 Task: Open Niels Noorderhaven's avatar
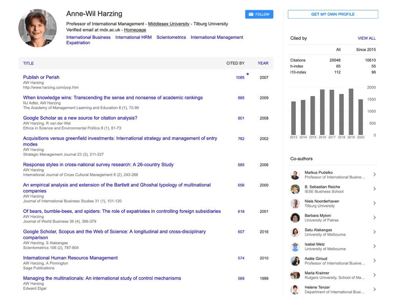tap(295, 203)
